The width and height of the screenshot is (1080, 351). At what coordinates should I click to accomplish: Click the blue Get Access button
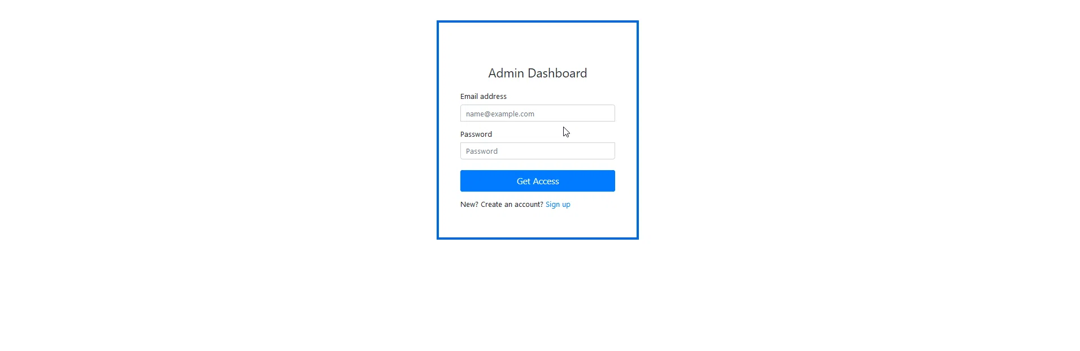click(x=537, y=181)
